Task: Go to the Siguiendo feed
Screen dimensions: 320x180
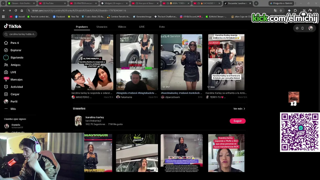Action: (x=14, y=57)
